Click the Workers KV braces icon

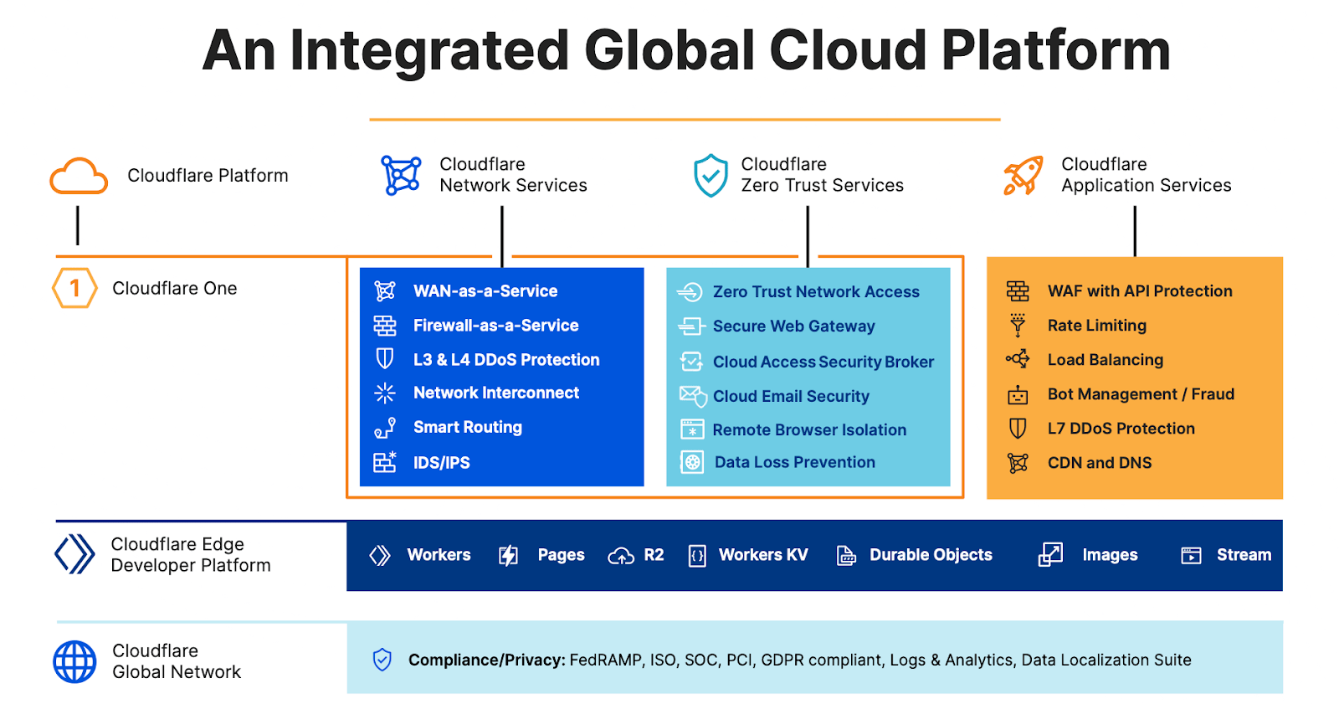pos(697,556)
